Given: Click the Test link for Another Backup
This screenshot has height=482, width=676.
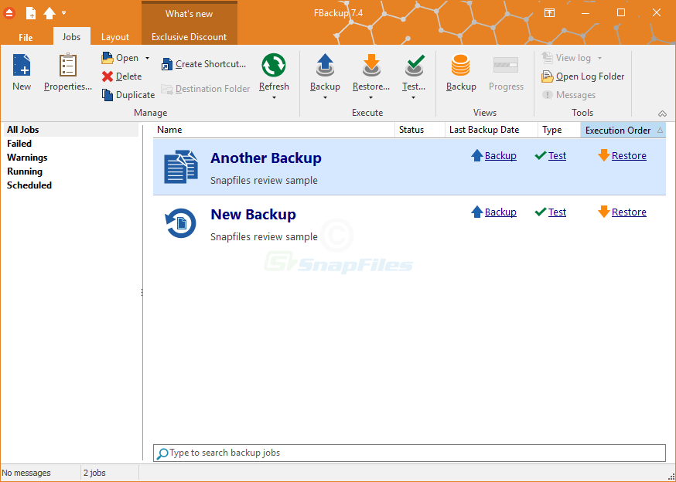Looking at the screenshot, I should point(557,156).
